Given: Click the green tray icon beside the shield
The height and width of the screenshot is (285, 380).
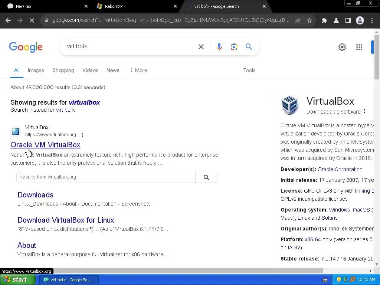Looking at the screenshot, I should (345, 280).
